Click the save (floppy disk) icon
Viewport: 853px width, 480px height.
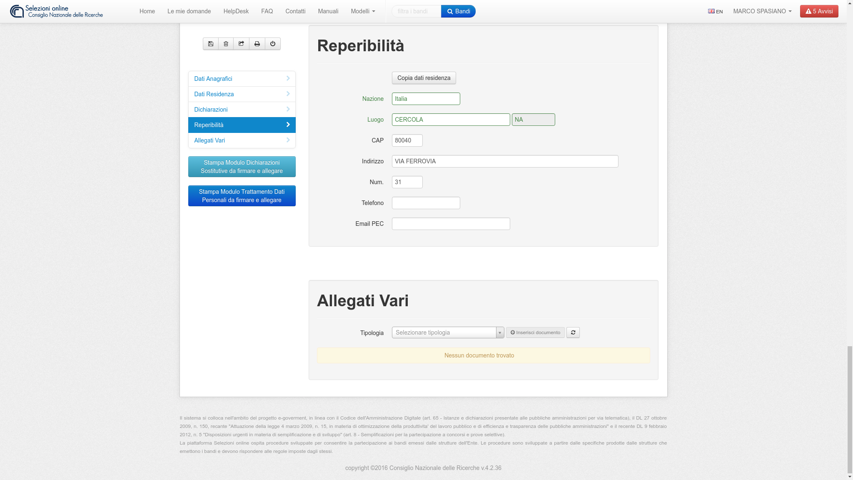pos(211,44)
